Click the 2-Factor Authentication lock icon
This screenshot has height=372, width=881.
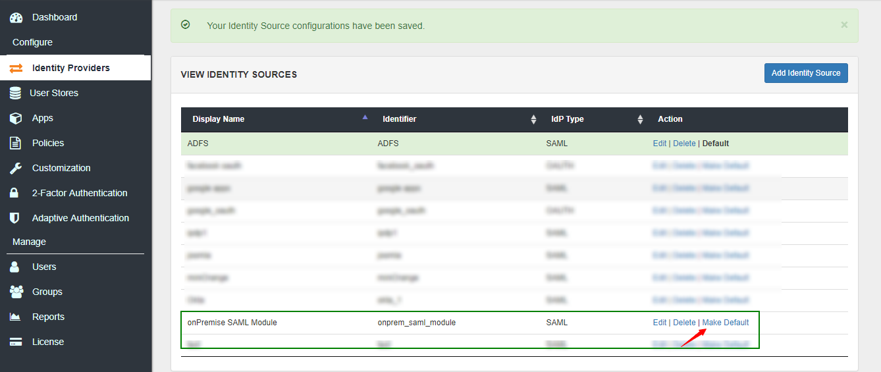[14, 193]
